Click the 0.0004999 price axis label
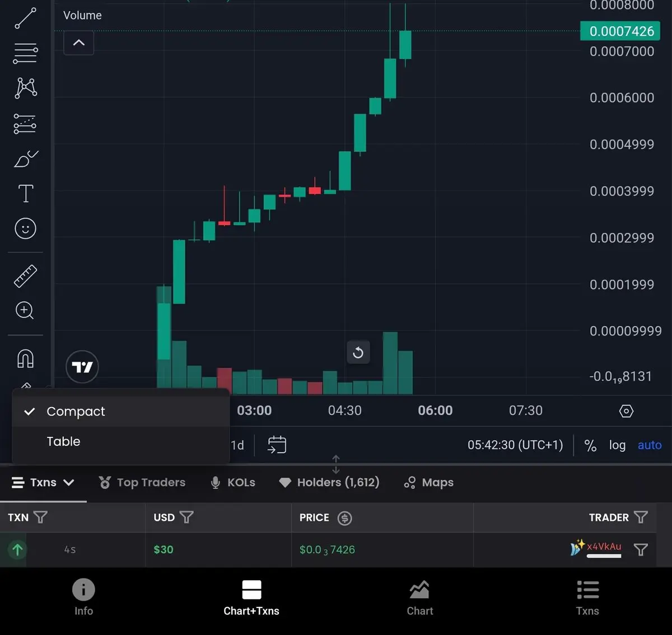 pyautogui.click(x=622, y=144)
